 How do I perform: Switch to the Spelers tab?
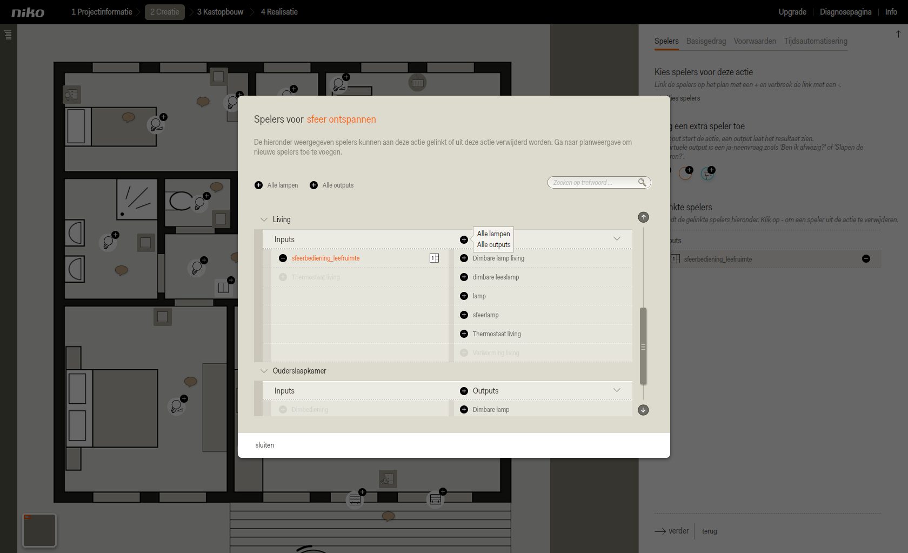click(x=666, y=41)
